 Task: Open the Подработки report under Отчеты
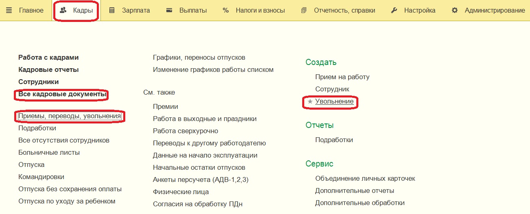pyautogui.click(x=334, y=140)
